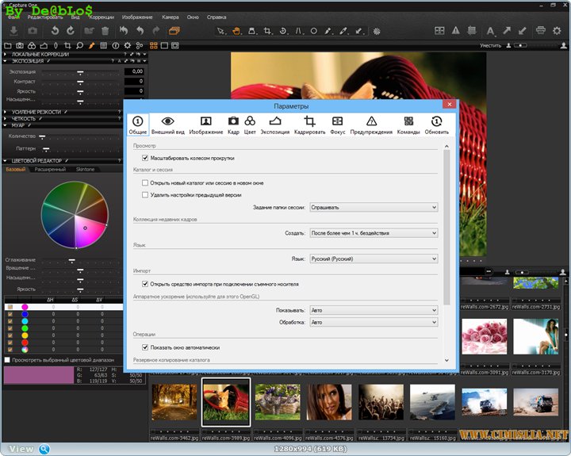Select thumbnail reWalls.com-4096.jpg
Image resolution: width=571 pixels, height=456 pixels.
coord(279,401)
